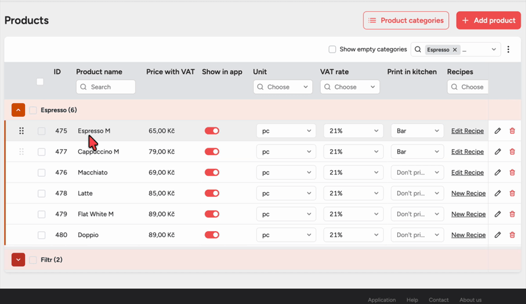
Task: Check the Espresso (6) category checkbox
Action: [x=33, y=110]
